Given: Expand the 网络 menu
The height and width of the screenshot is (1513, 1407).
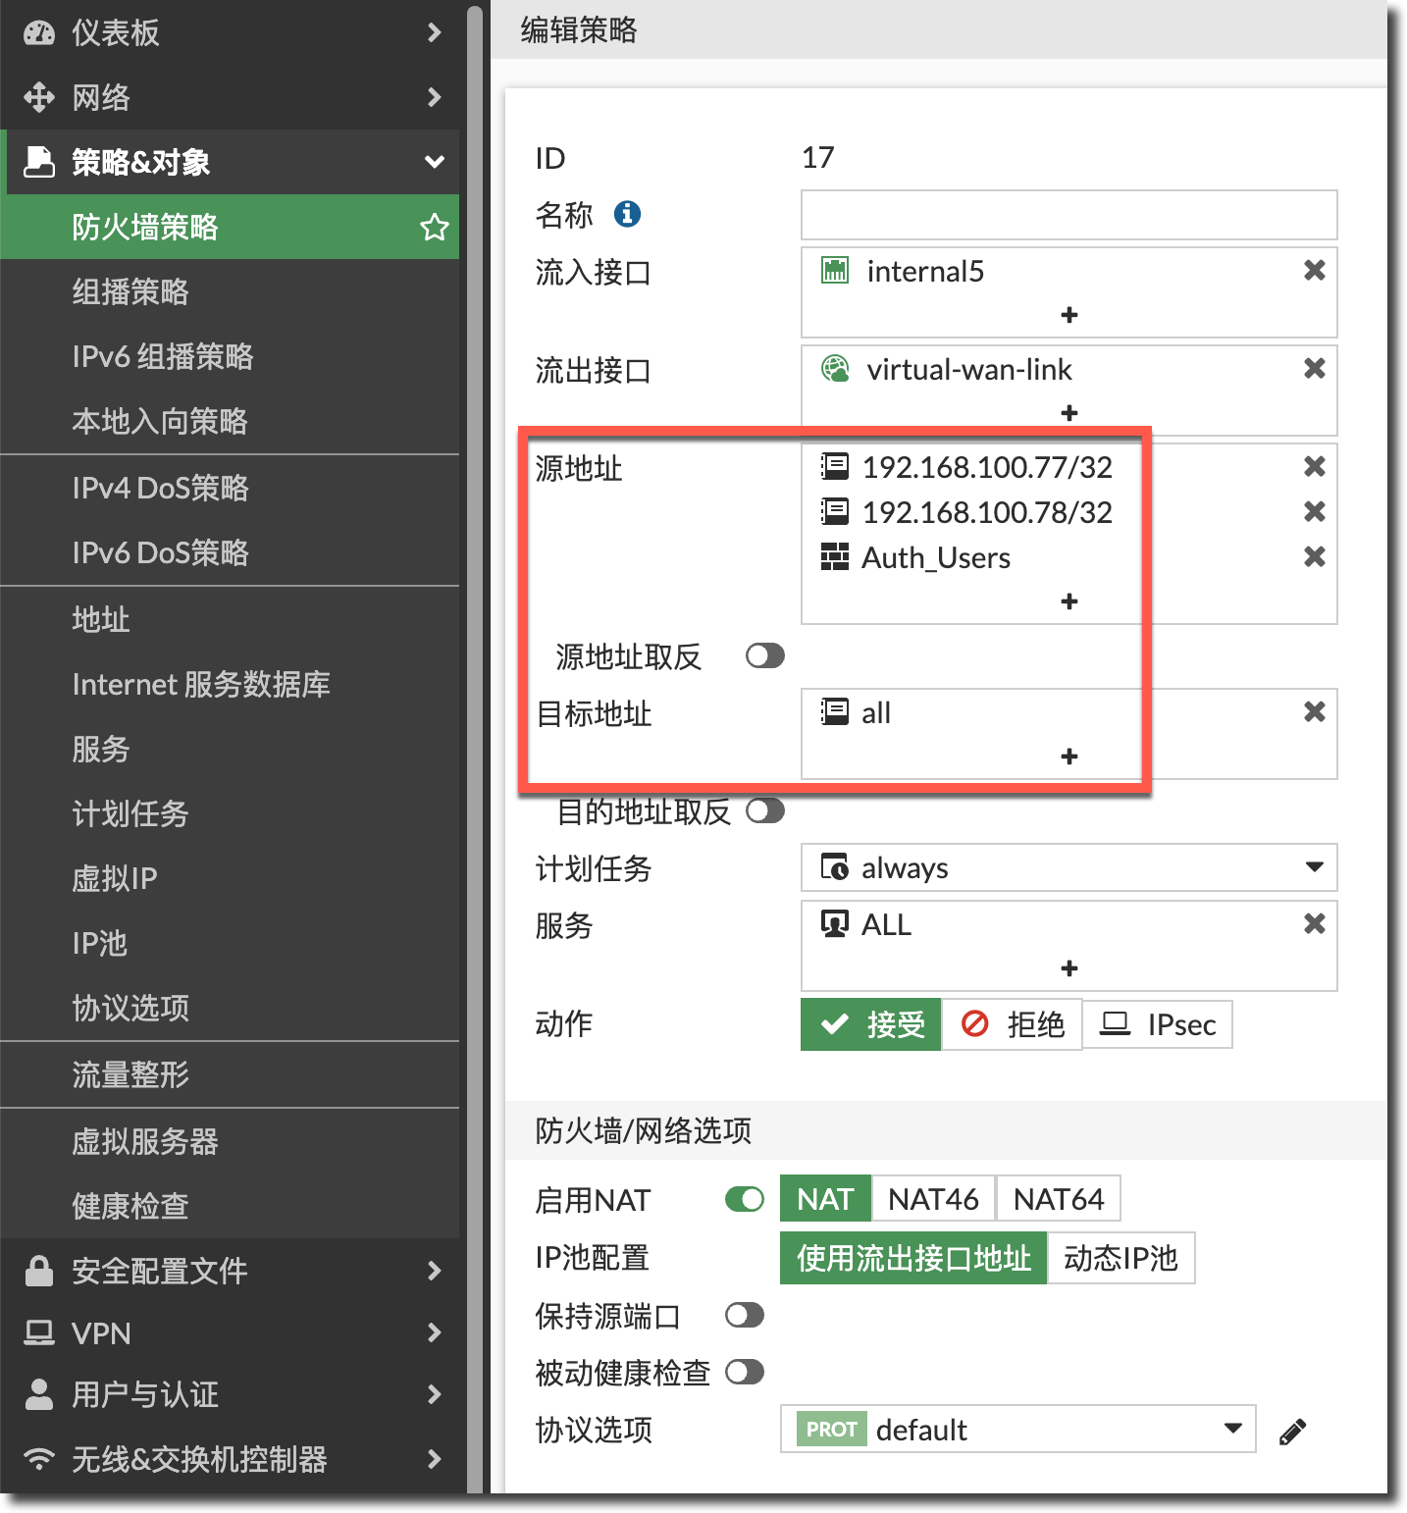Looking at the screenshot, I should click(434, 97).
